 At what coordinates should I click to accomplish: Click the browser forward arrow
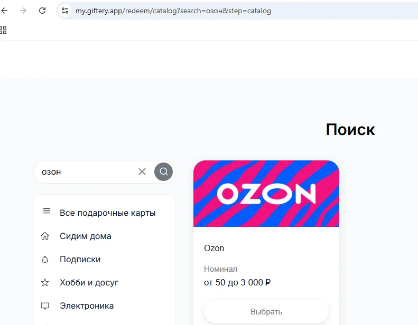(23, 11)
